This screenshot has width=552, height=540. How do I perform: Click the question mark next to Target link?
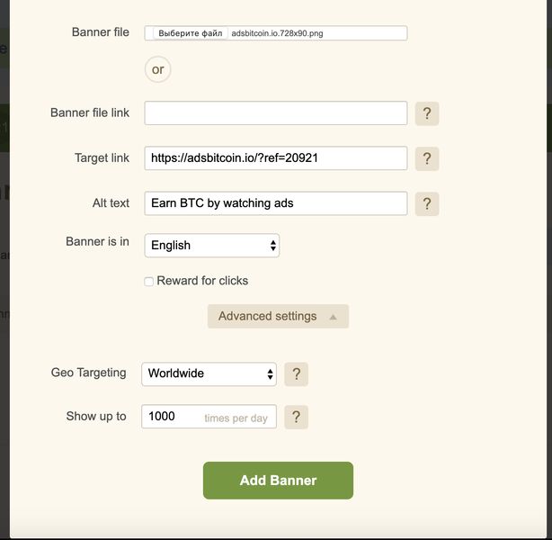(426, 158)
